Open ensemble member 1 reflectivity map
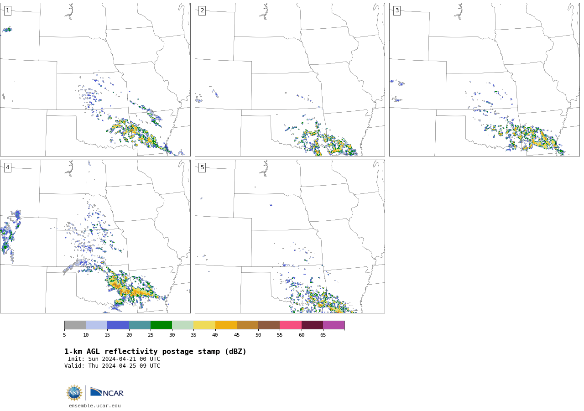The height and width of the screenshot is (411, 584). pos(95,79)
